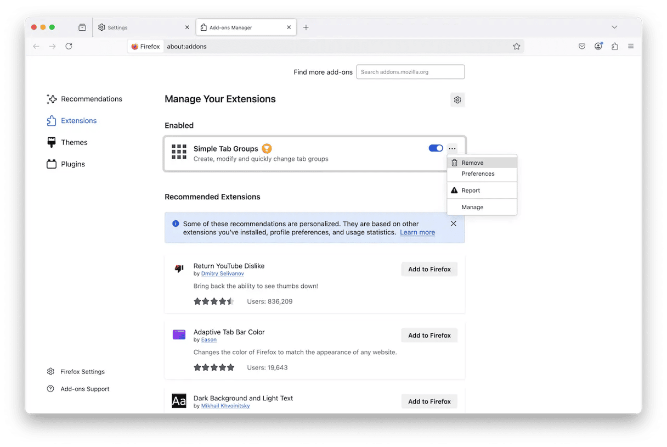Choose Remove from the extension menu
This screenshot has width=667, height=447.
[x=482, y=163]
